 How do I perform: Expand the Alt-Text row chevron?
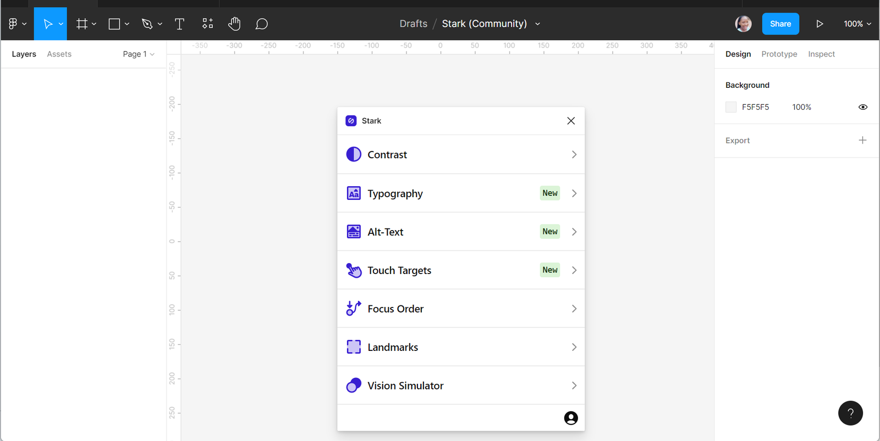pyautogui.click(x=574, y=232)
